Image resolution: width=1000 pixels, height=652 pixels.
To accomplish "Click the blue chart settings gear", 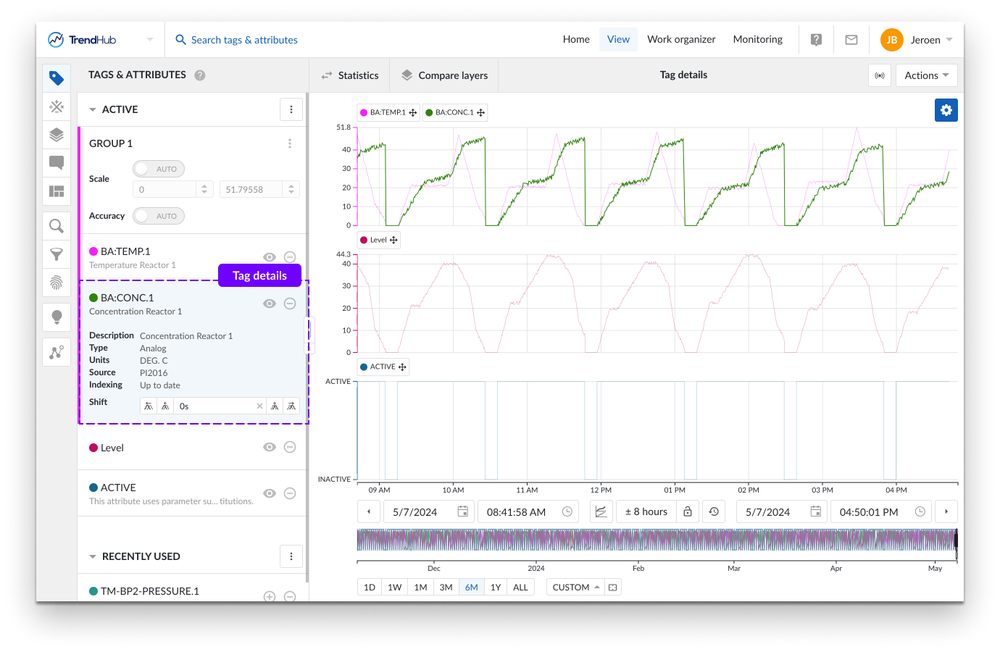I will point(946,110).
